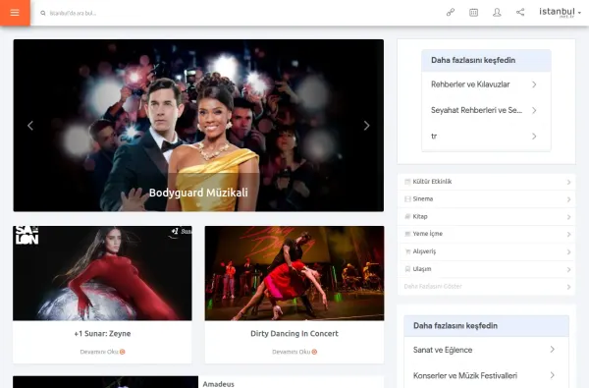Open Sanat ve Eğlence item
This screenshot has width=589, height=388.
443,350
